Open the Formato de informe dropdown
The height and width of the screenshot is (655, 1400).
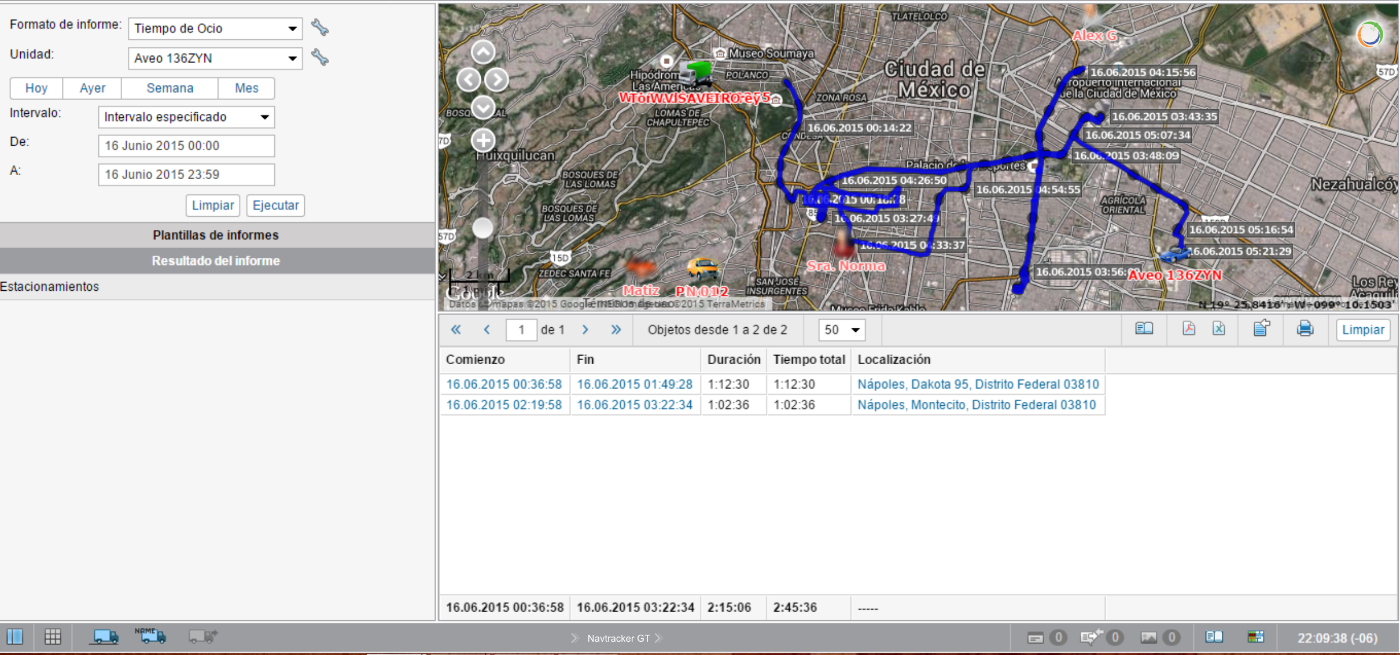pyautogui.click(x=215, y=28)
